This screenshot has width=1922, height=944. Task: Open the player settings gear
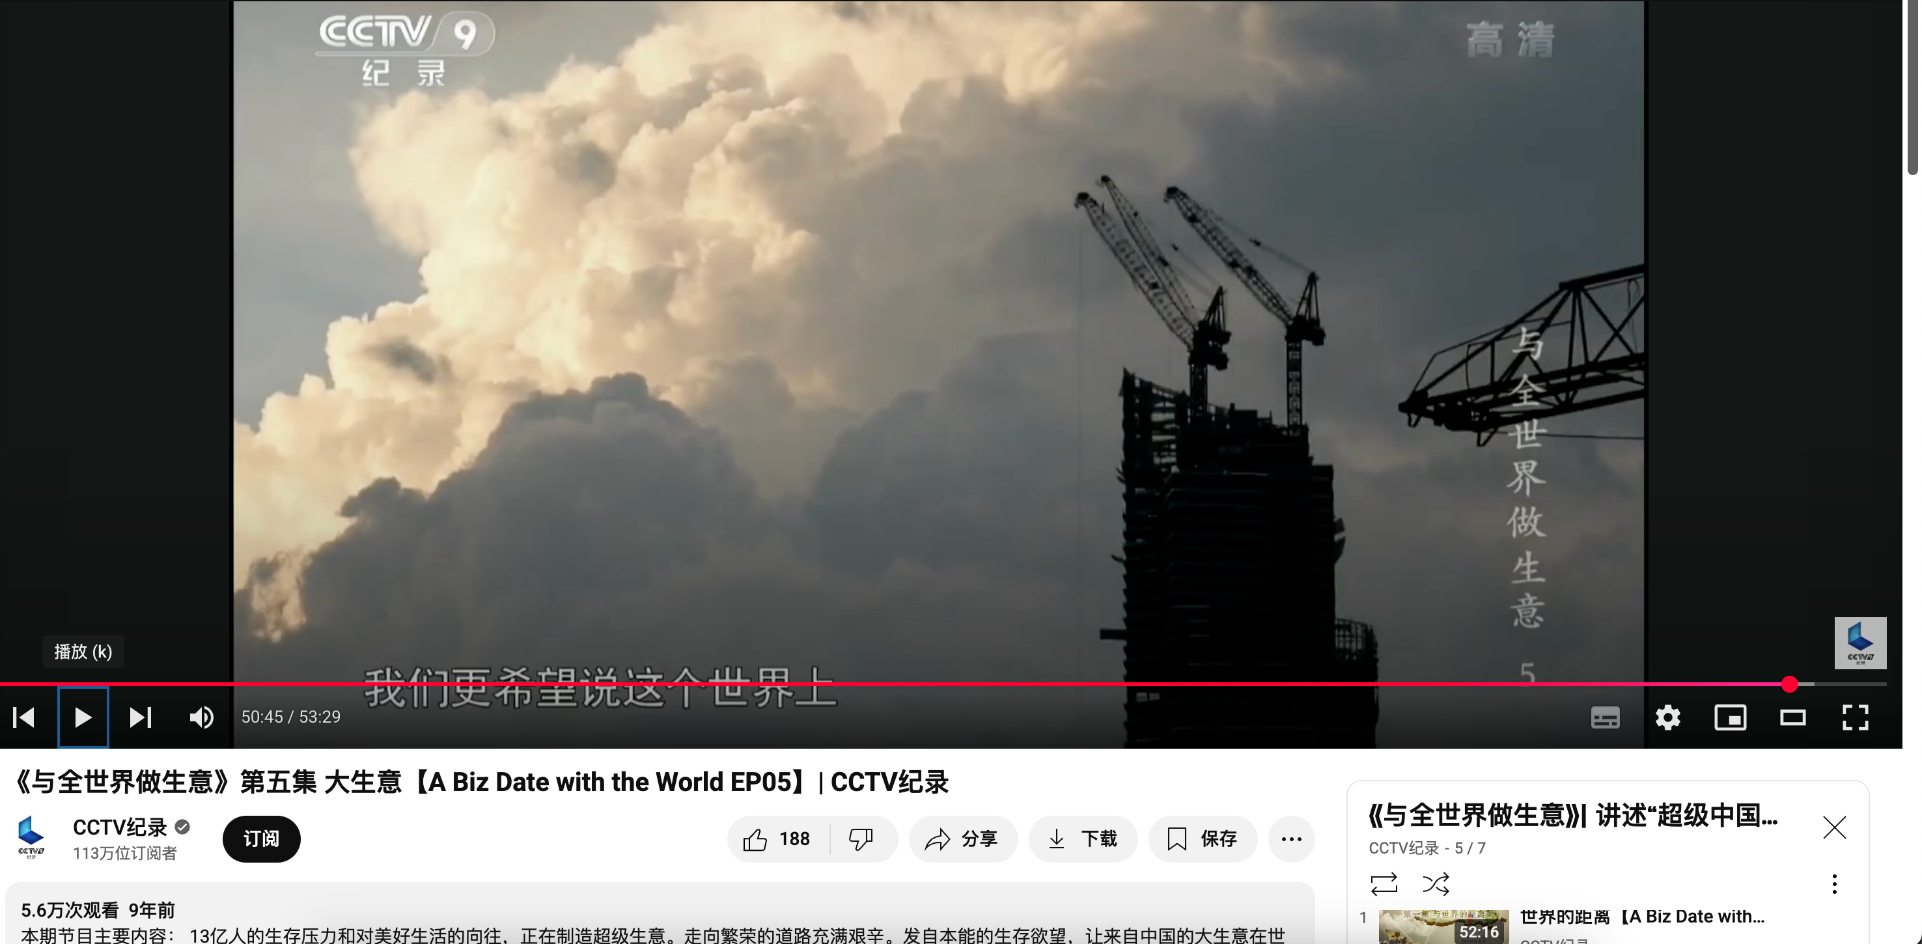coord(1667,717)
